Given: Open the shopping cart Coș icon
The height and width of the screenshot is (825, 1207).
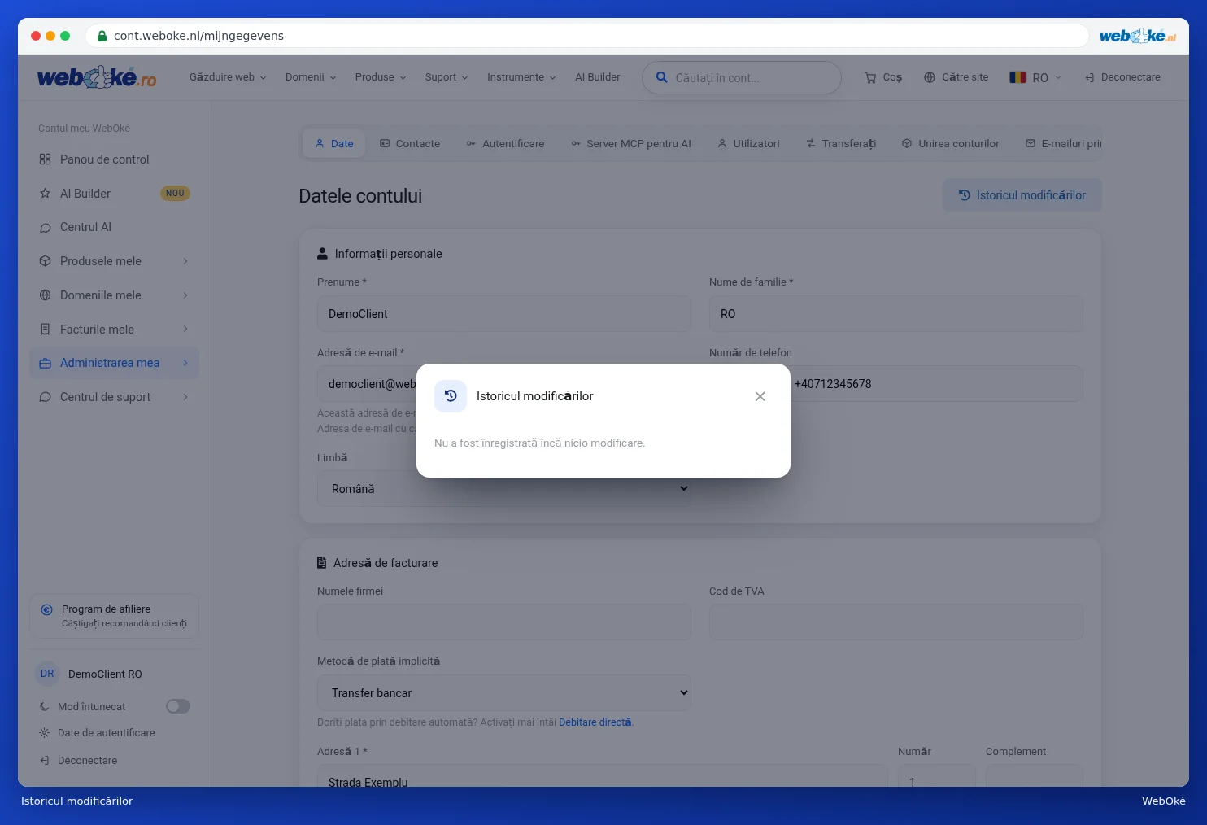Looking at the screenshot, I should pyautogui.click(x=870, y=78).
